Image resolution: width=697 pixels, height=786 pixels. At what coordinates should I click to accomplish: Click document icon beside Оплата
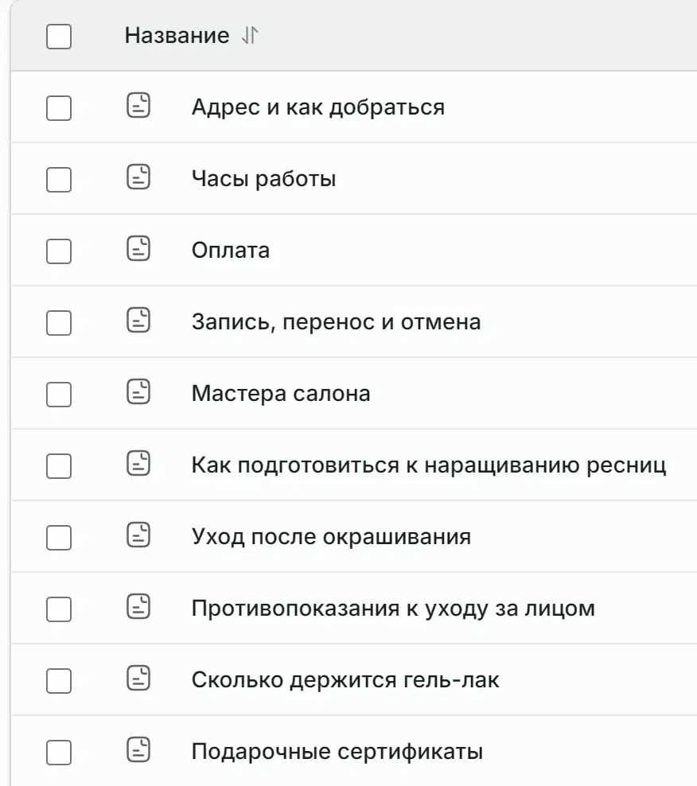(x=138, y=249)
